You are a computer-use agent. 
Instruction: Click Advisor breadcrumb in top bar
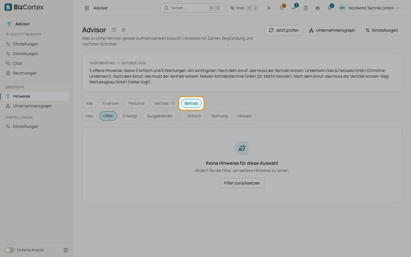click(100, 8)
